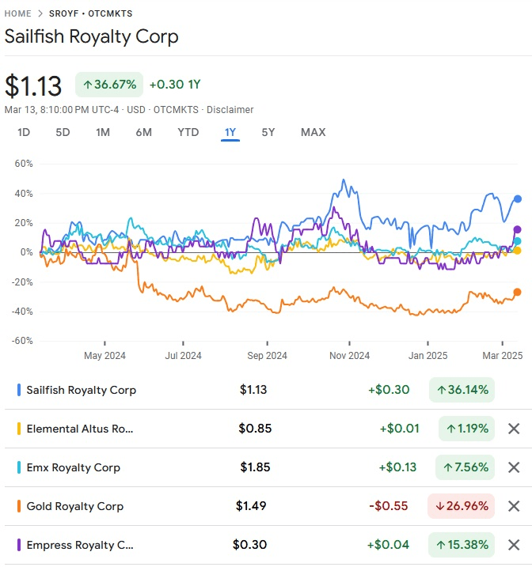Click the +0.30 1Y change text
The width and height of the screenshot is (532, 567).
(175, 85)
